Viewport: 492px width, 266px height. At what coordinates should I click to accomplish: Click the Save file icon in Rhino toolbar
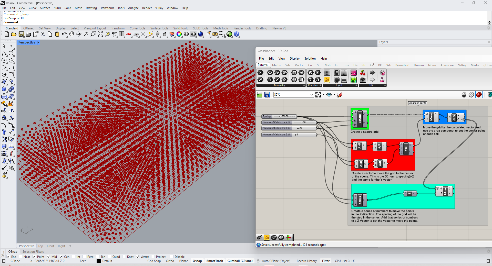(x=21, y=34)
